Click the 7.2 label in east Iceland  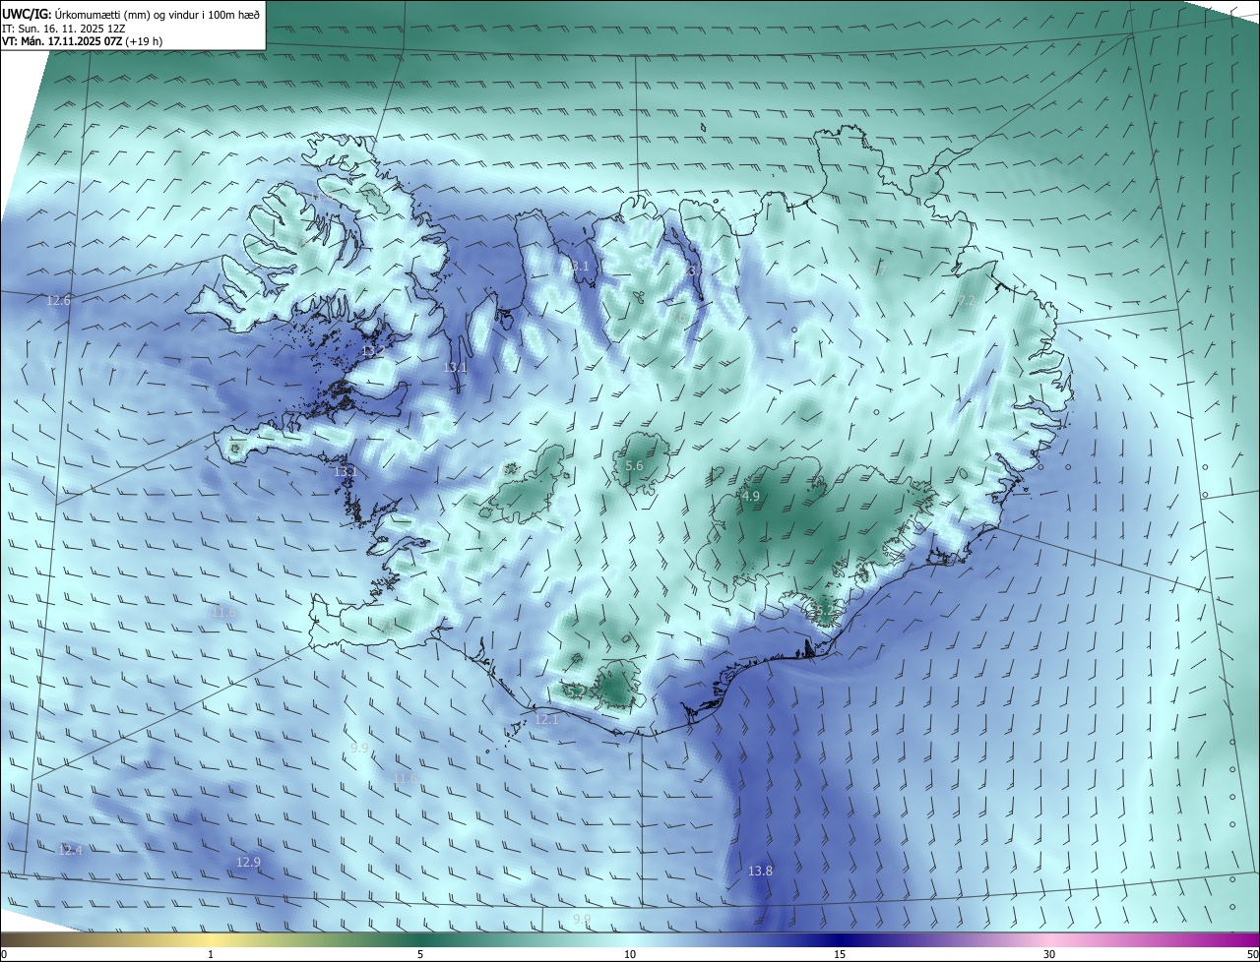pos(967,300)
